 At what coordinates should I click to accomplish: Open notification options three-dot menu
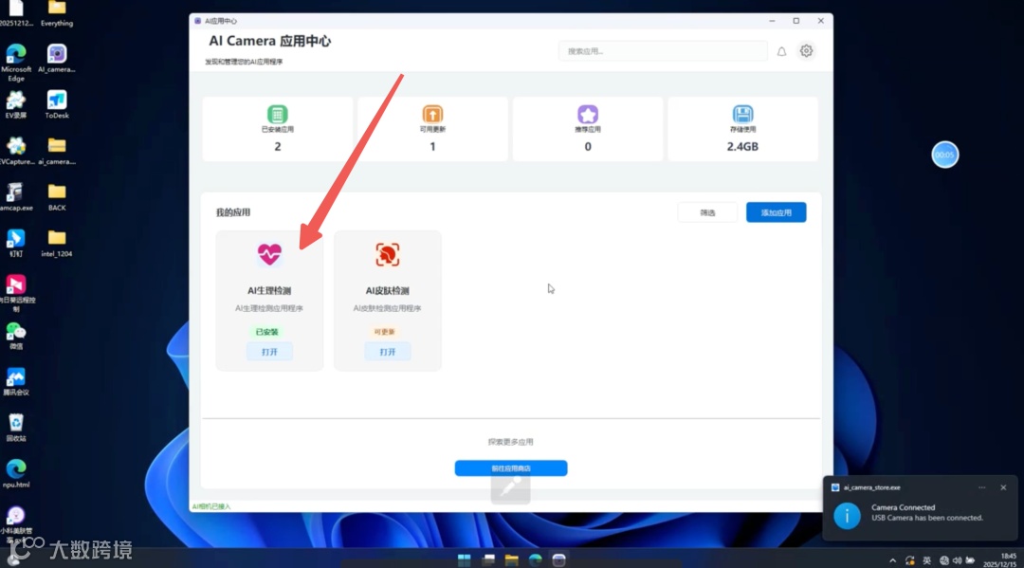[981, 487]
